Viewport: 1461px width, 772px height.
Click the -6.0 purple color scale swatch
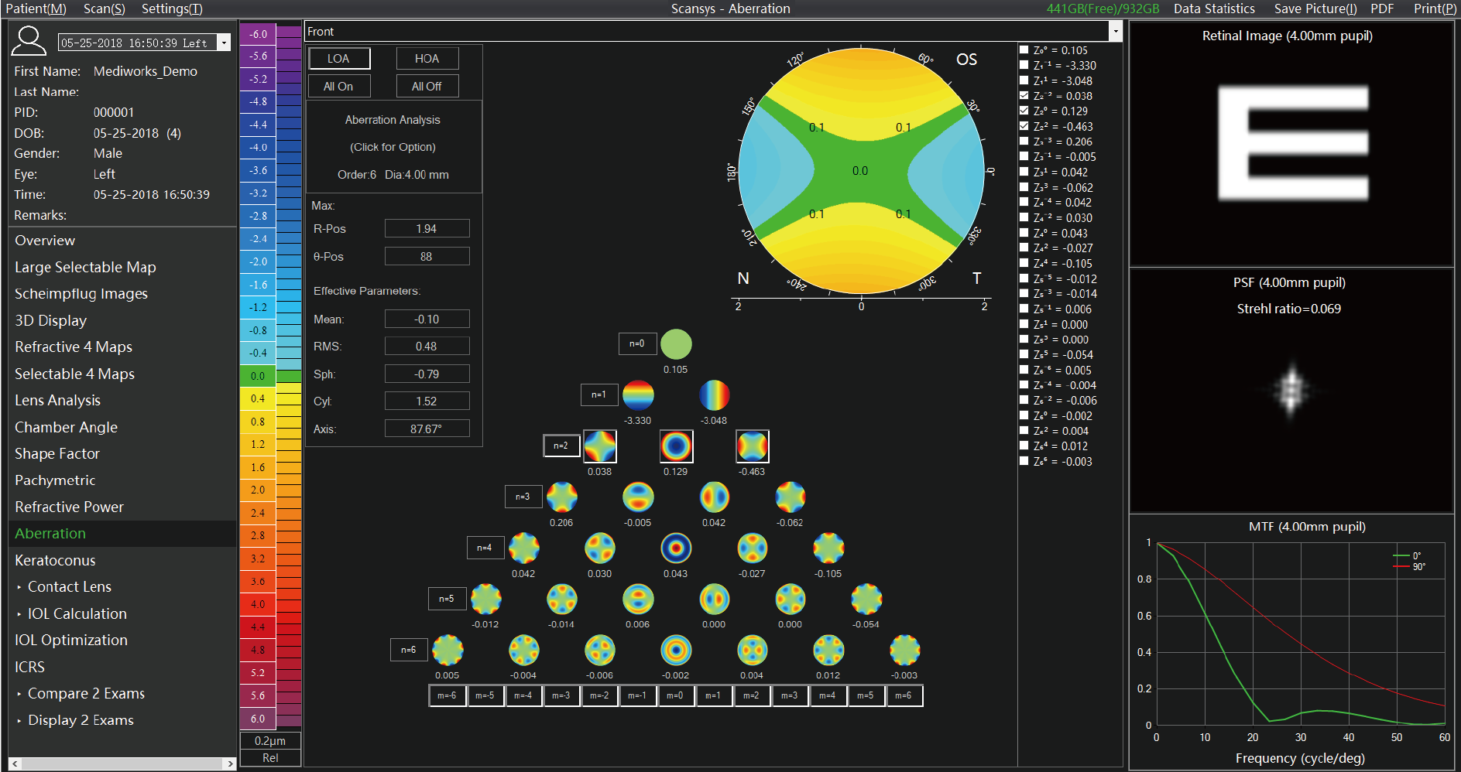pyautogui.click(x=258, y=34)
